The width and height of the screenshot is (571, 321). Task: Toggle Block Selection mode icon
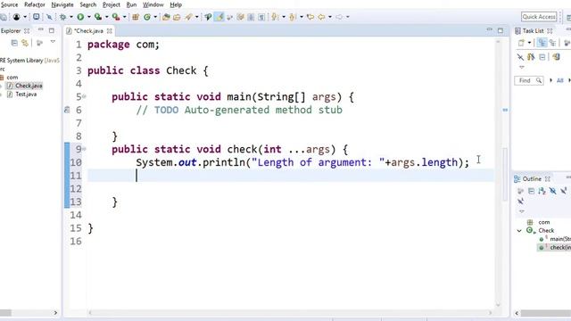point(251,17)
